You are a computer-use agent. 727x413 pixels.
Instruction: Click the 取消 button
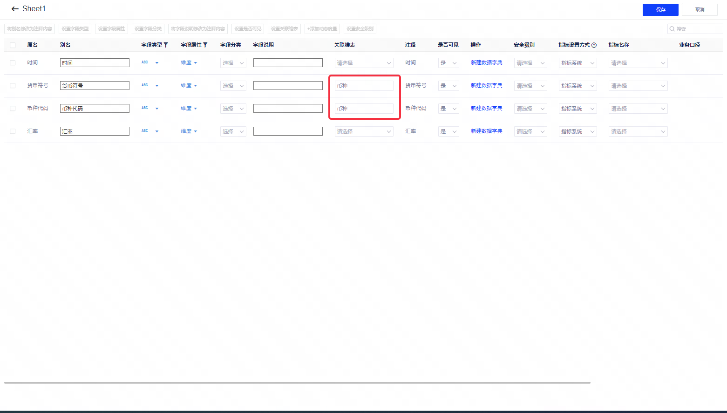coord(700,10)
